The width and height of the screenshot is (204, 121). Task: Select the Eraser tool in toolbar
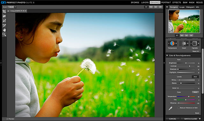[4, 16]
